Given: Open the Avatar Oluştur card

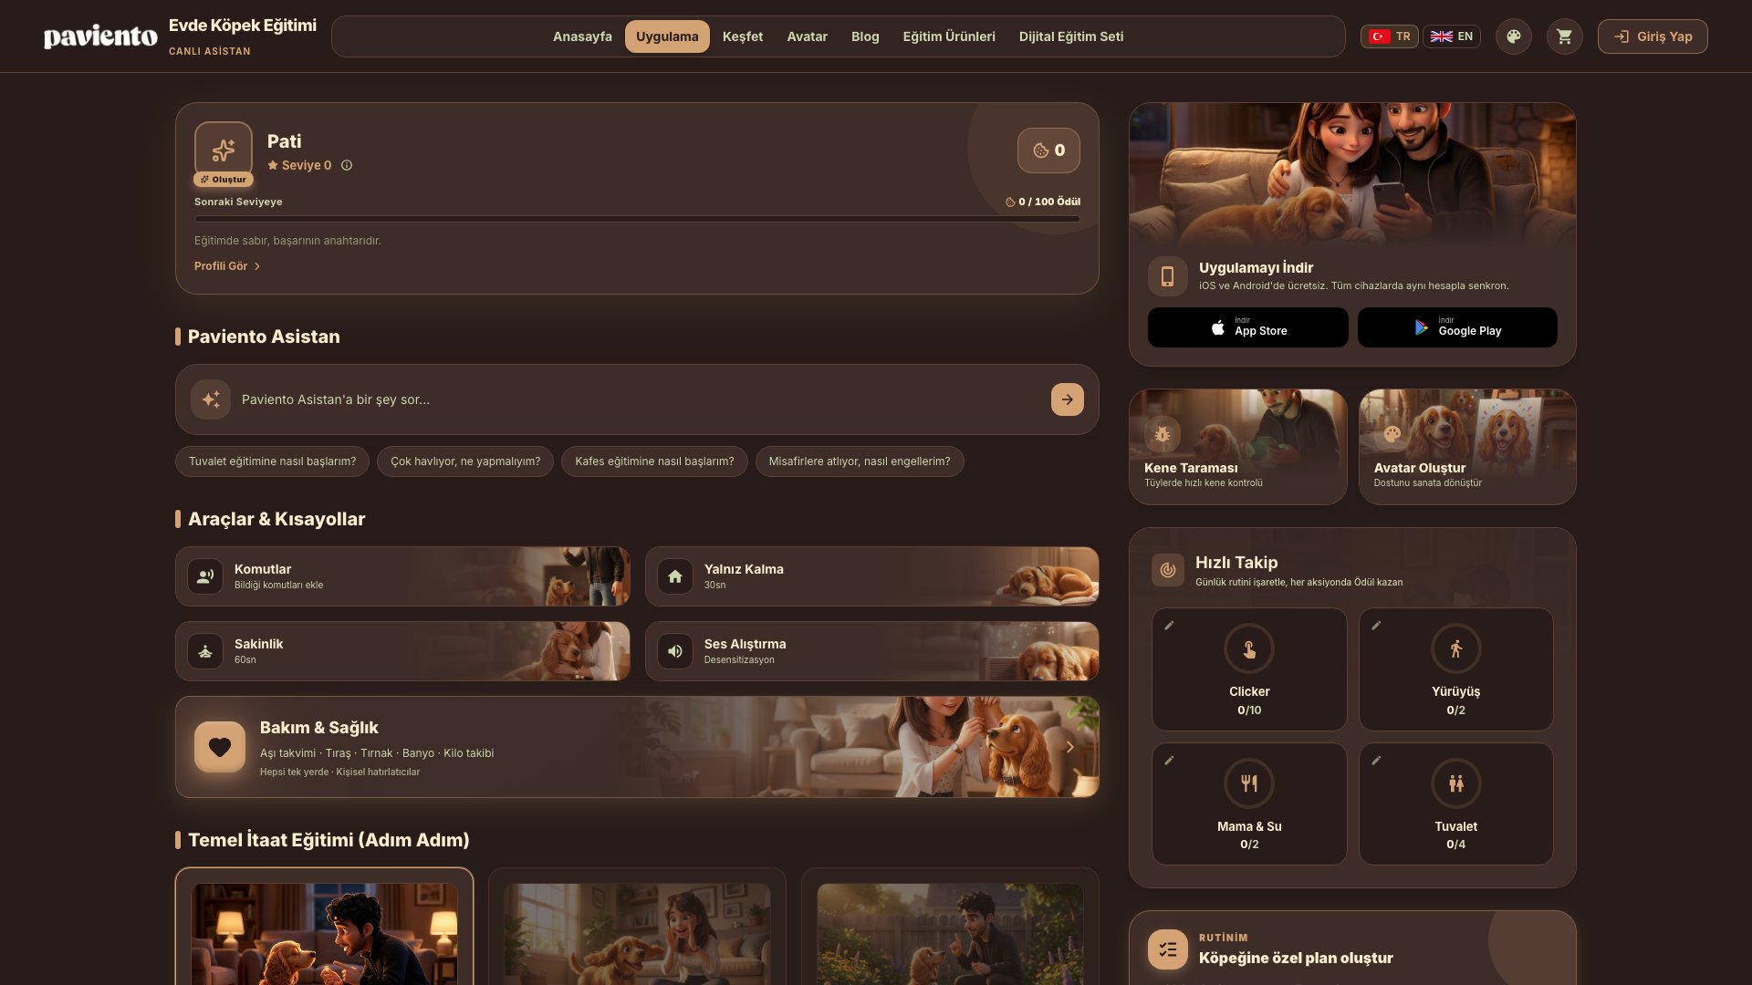Looking at the screenshot, I should point(1467,447).
